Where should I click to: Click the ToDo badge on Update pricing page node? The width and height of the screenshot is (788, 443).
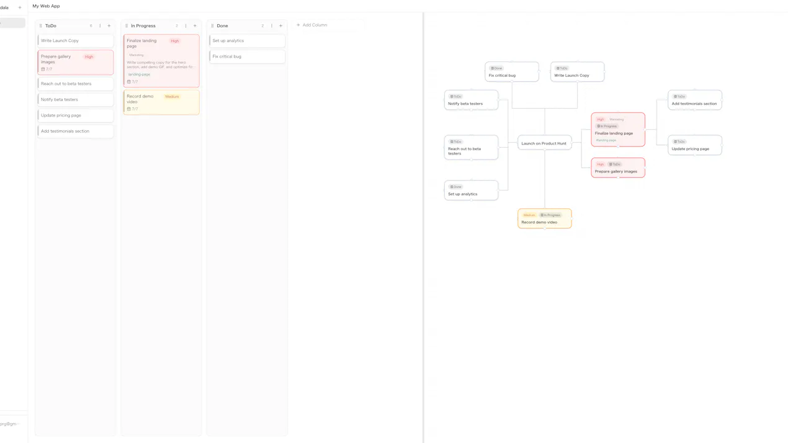coord(679,141)
